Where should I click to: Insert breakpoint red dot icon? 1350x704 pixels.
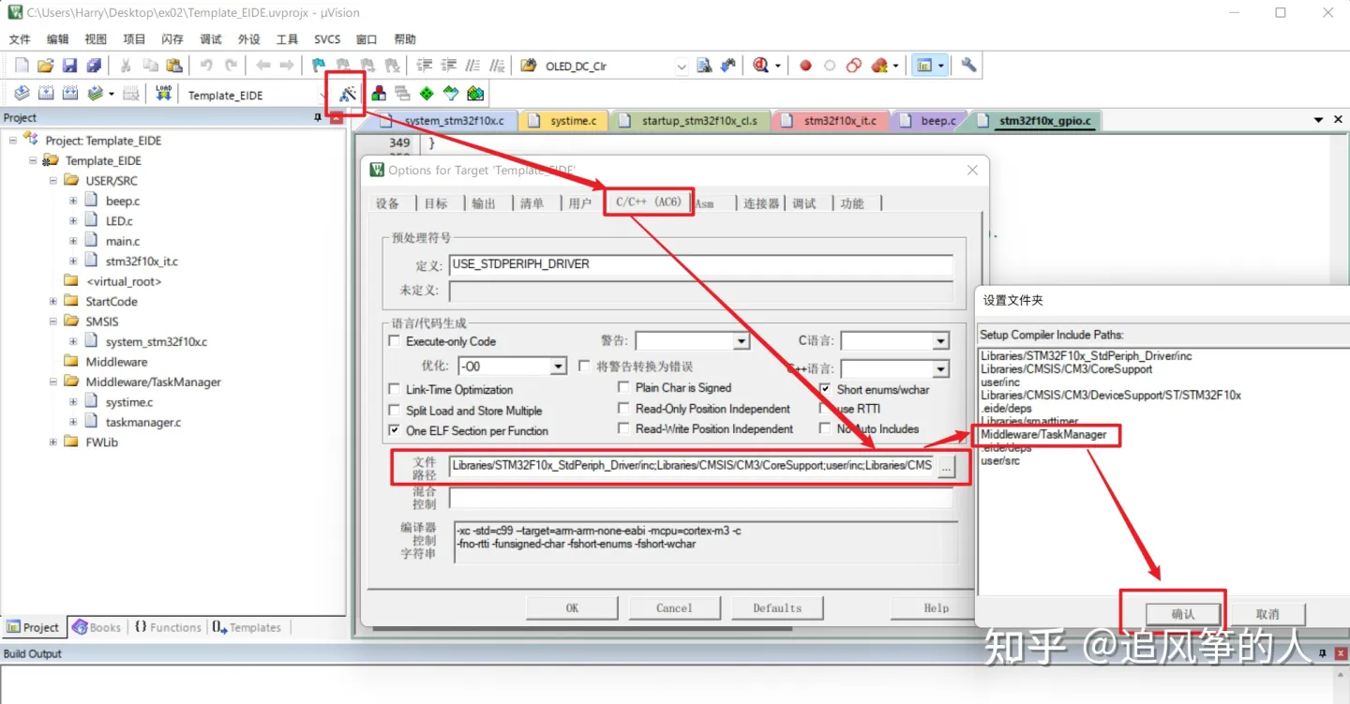click(x=805, y=66)
